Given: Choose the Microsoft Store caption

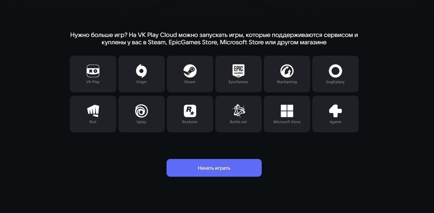Looking at the screenshot, I should point(287,122).
